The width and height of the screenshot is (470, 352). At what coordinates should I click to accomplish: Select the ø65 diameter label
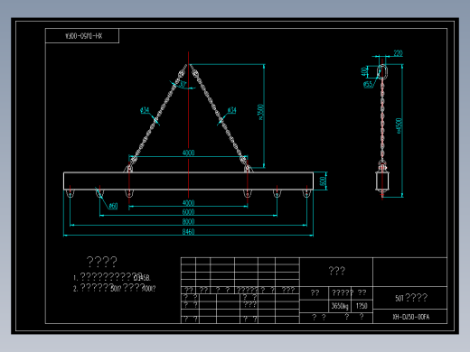tap(368, 85)
